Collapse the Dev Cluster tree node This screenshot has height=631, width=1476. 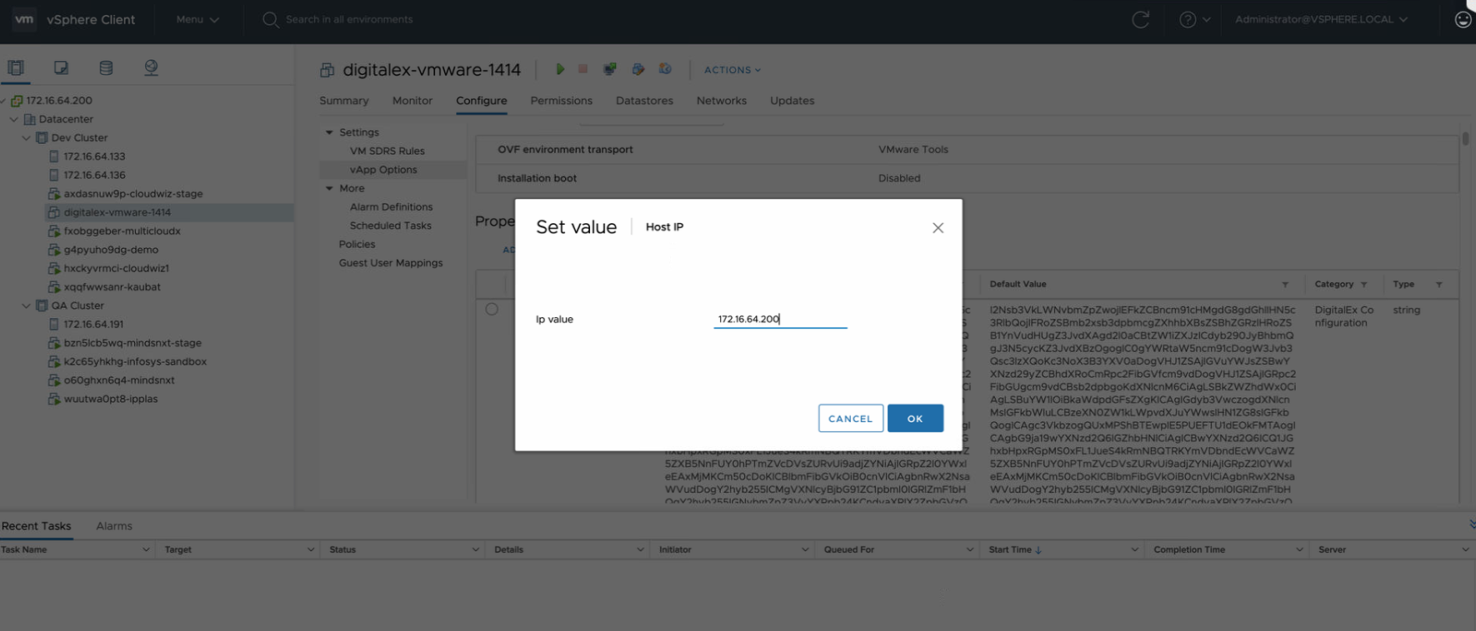click(27, 138)
